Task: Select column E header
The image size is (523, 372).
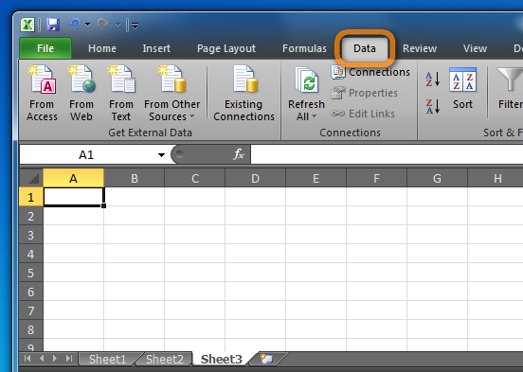Action: click(x=316, y=178)
